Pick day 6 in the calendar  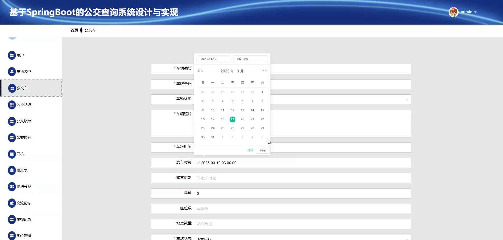click(243, 101)
